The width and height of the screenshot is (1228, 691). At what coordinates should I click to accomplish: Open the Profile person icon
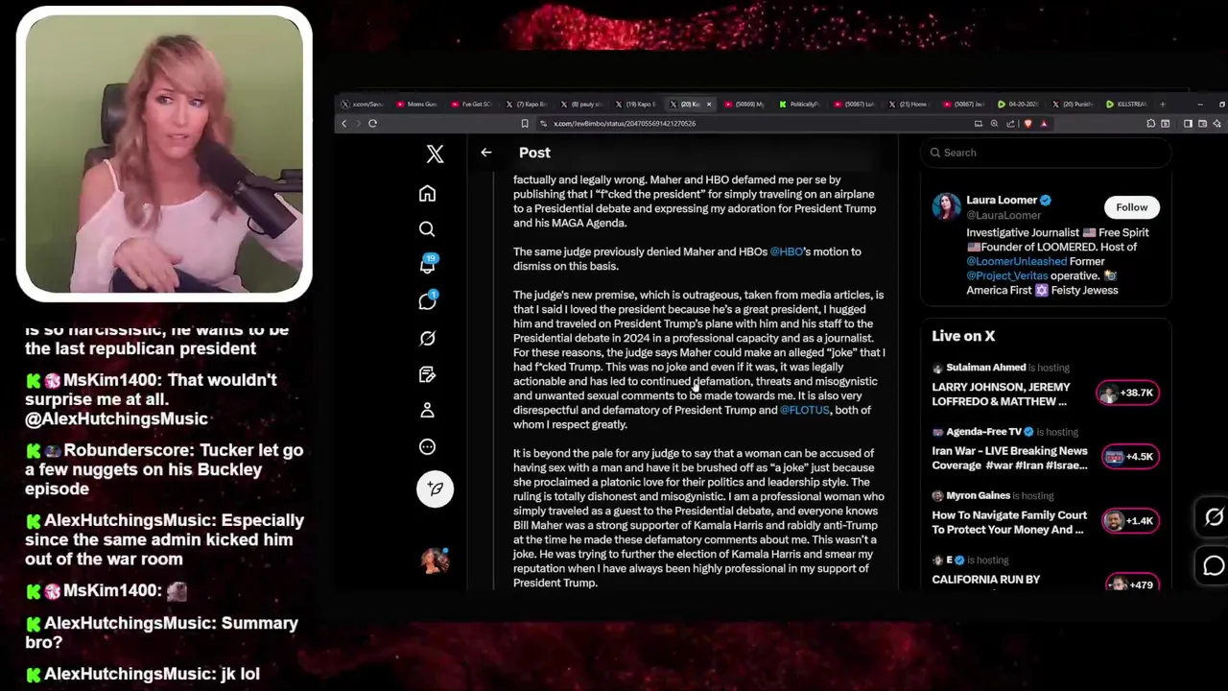pos(427,410)
